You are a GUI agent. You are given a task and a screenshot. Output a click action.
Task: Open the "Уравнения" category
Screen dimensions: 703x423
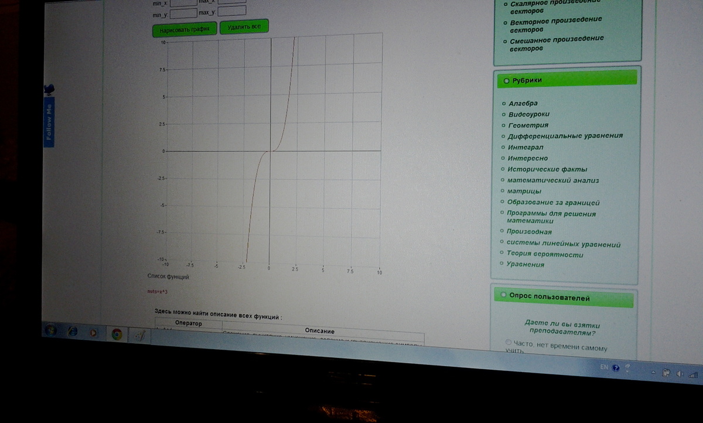click(525, 264)
